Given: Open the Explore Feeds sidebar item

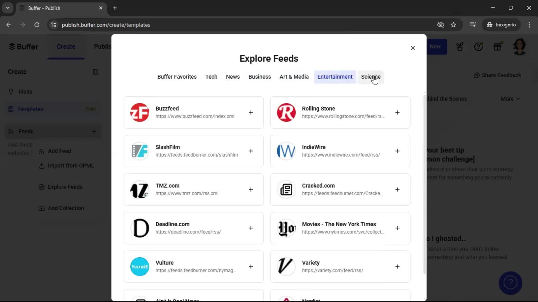Looking at the screenshot, I should point(65,187).
